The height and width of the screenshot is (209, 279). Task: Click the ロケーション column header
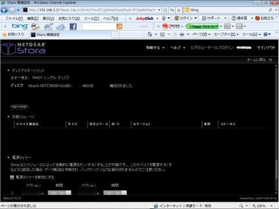[x=141, y=124]
